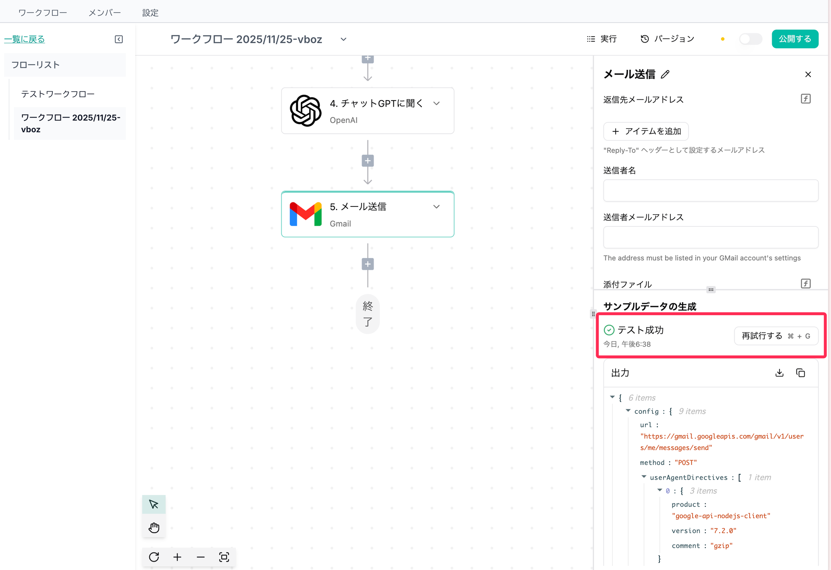
Task: Select テストワークフロー in flow list
Action: tap(58, 94)
